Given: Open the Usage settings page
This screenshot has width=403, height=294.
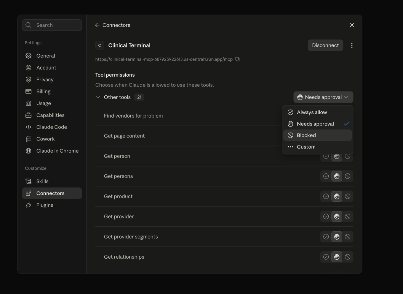Looking at the screenshot, I should [x=52, y=103].
